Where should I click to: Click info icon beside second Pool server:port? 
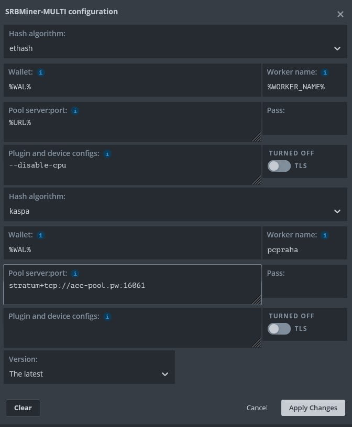[75, 274]
